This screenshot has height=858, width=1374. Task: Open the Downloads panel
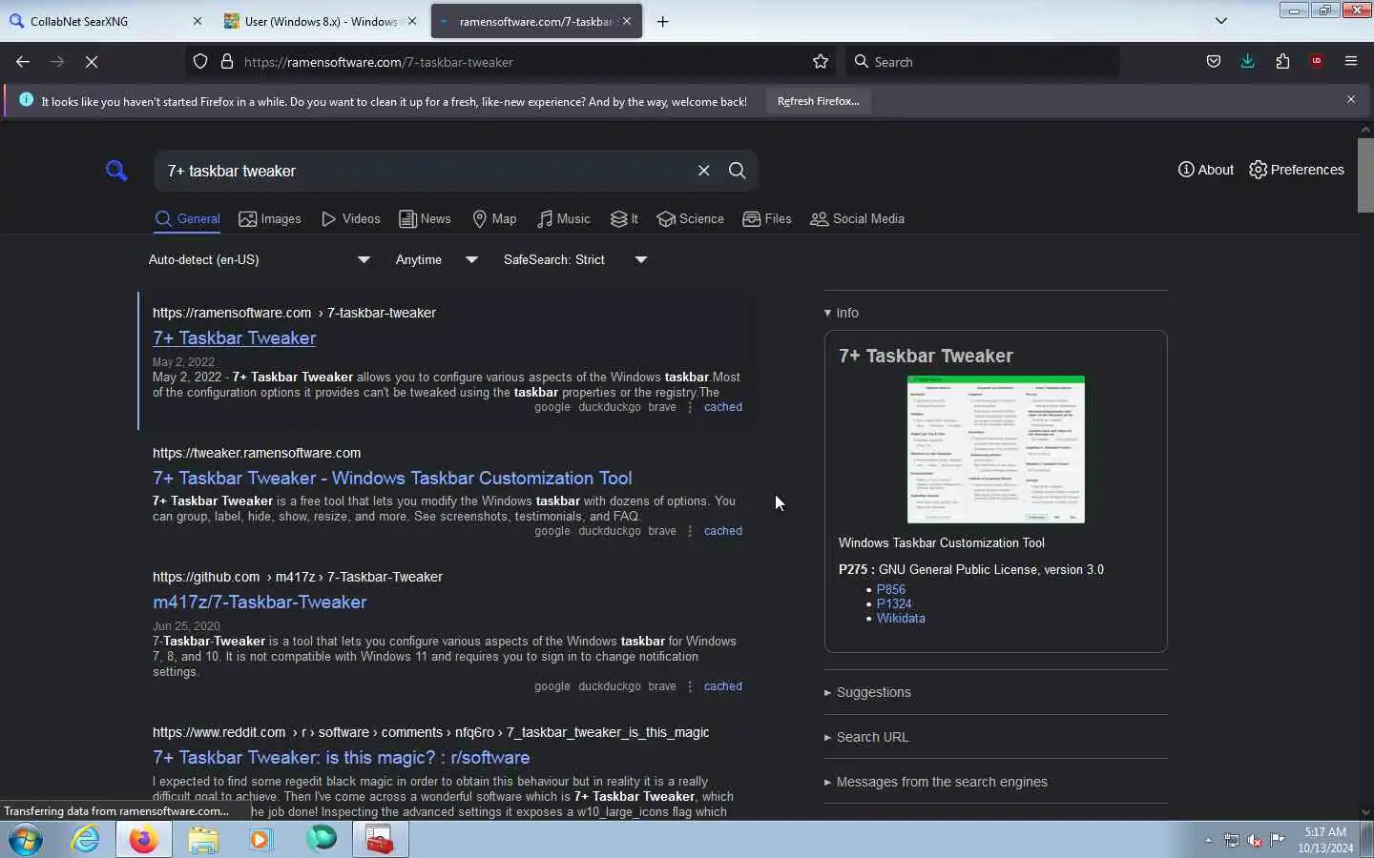click(x=1248, y=62)
